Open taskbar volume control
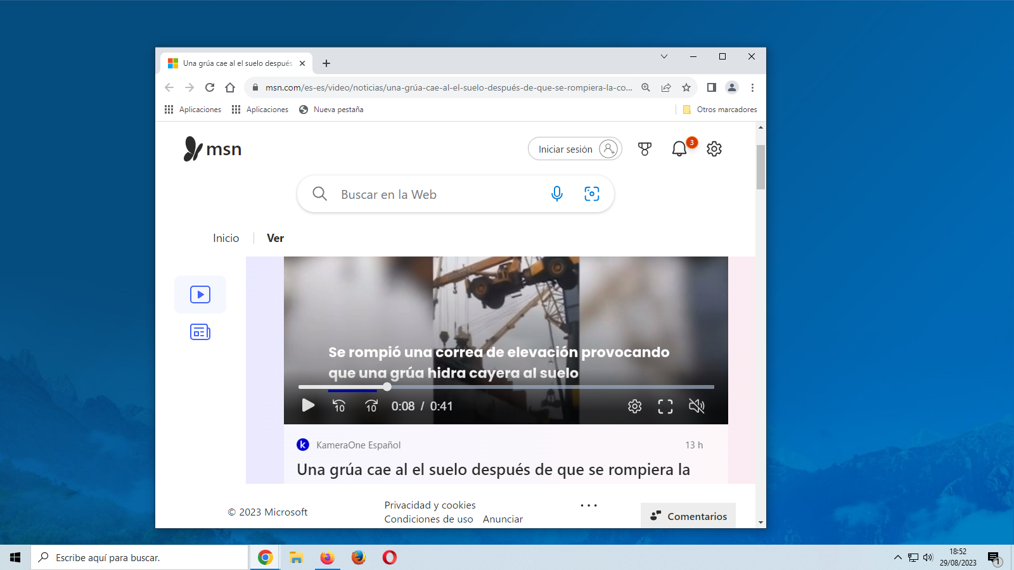This screenshot has height=570, width=1014. click(928, 557)
